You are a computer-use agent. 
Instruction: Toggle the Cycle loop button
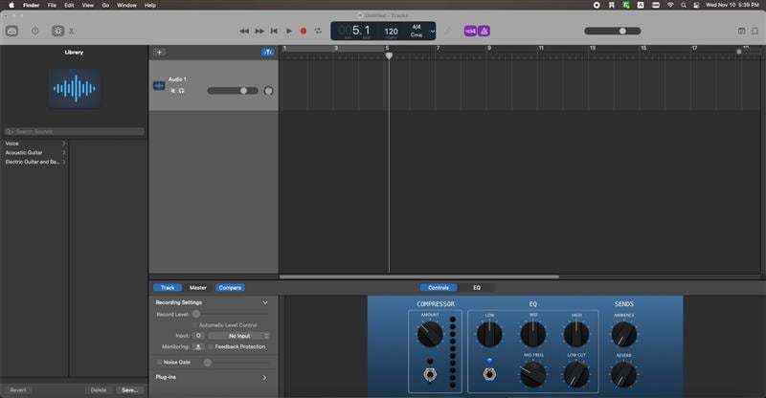point(318,31)
